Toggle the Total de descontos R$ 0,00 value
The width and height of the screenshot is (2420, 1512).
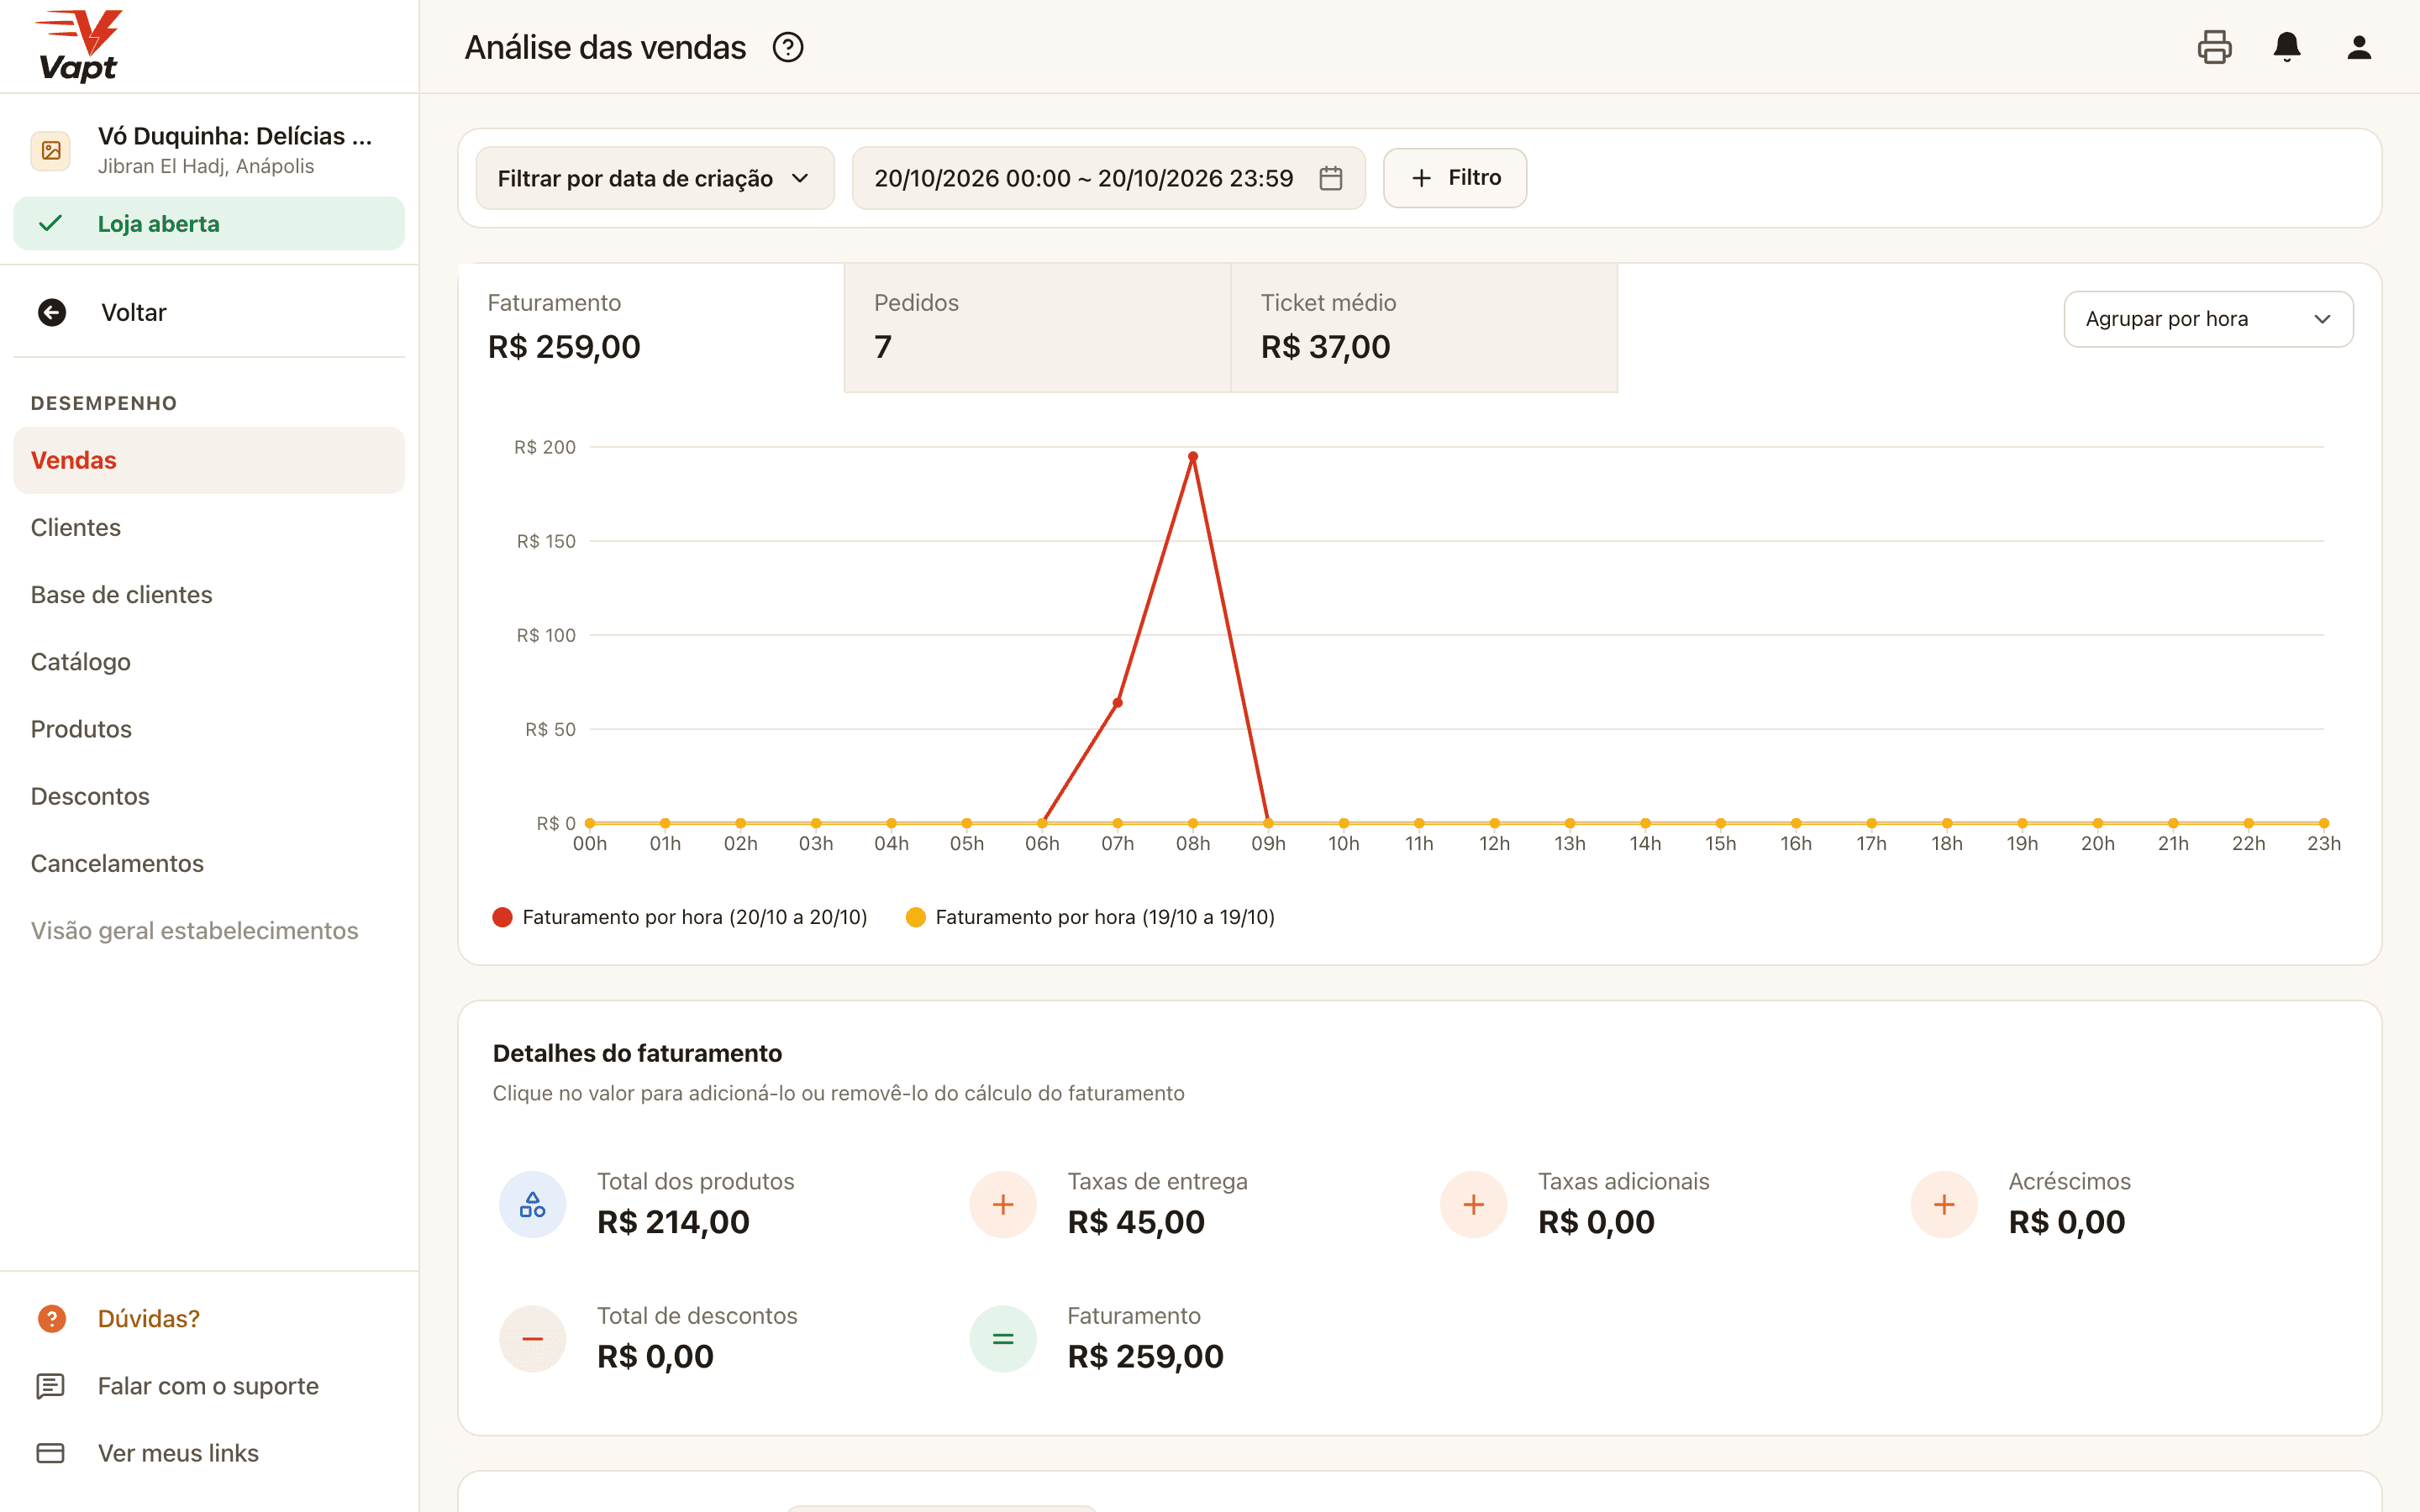point(655,1356)
